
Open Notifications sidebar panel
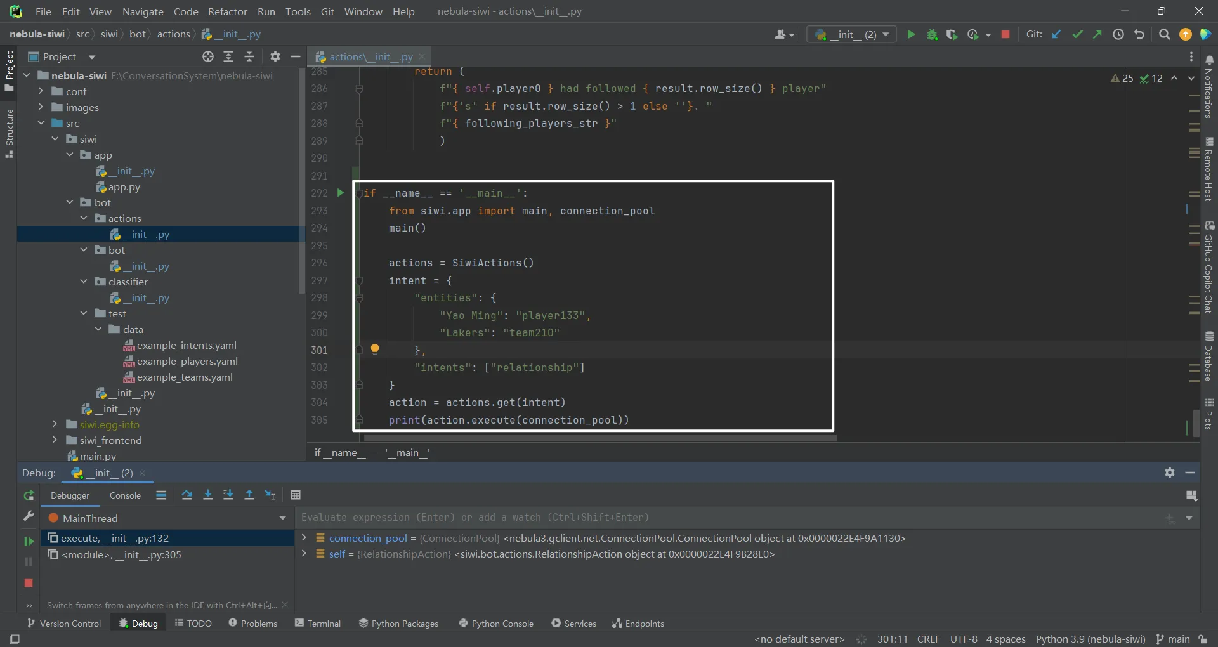click(x=1209, y=87)
